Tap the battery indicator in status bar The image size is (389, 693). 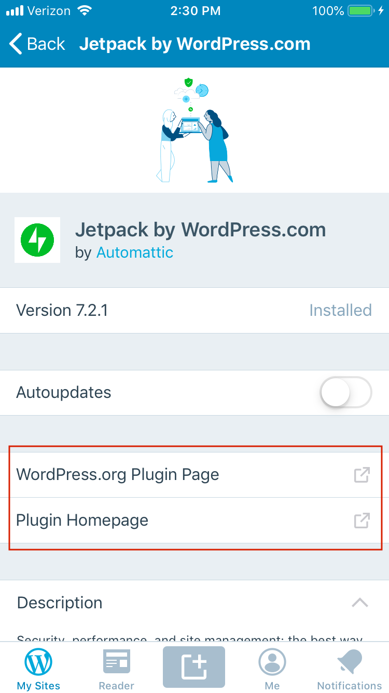point(362,10)
